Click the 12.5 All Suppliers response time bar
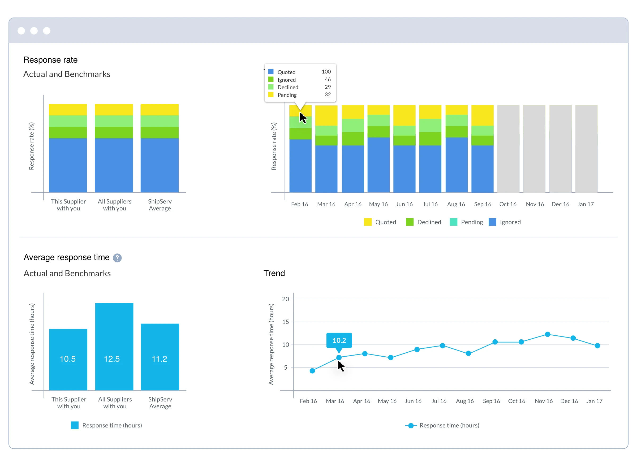This screenshot has height=467, width=637. pyautogui.click(x=114, y=347)
